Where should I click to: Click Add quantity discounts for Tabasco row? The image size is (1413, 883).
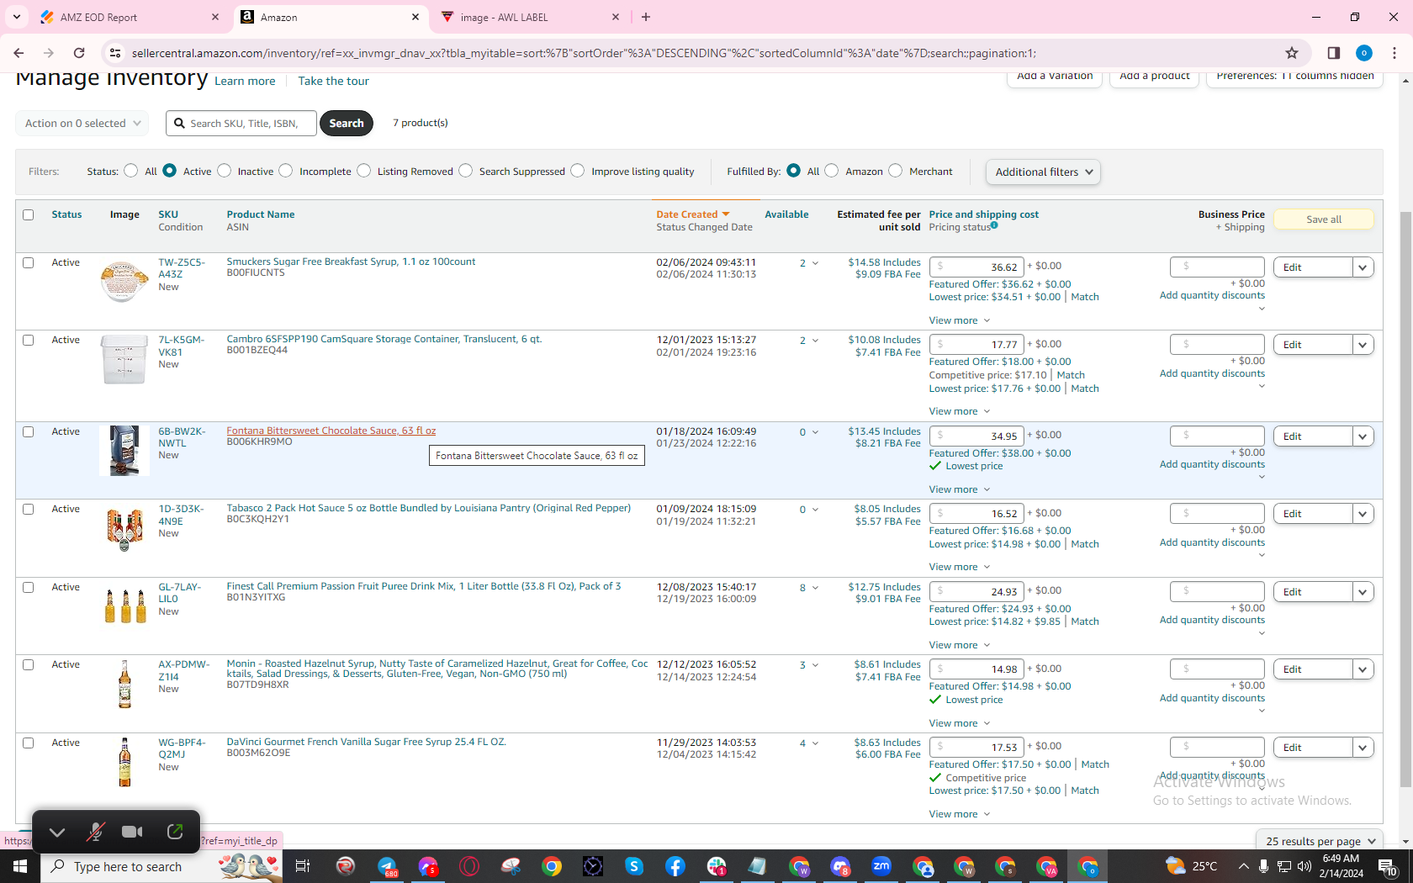point(1212,542)
